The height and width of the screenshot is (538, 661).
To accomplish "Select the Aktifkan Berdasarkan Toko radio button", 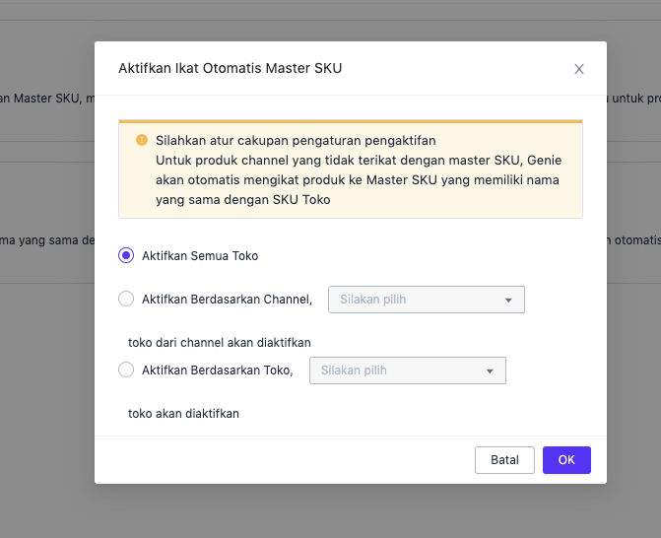I will click(126, 370).
